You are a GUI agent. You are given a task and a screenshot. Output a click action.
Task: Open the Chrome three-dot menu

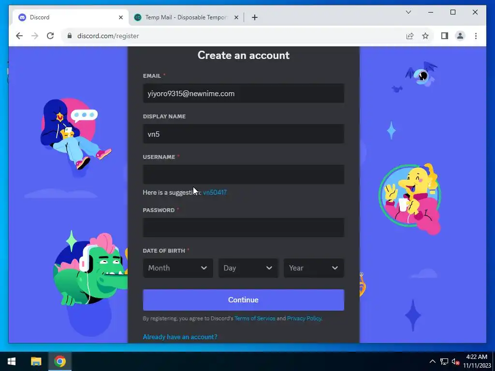(476, 36)
